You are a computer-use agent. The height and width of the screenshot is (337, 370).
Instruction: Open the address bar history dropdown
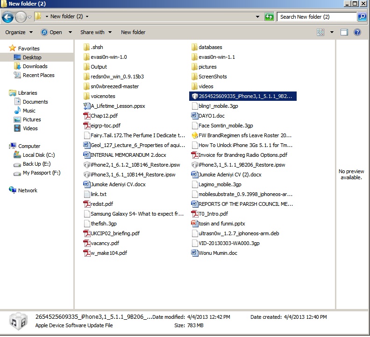[x=257, y=17]
